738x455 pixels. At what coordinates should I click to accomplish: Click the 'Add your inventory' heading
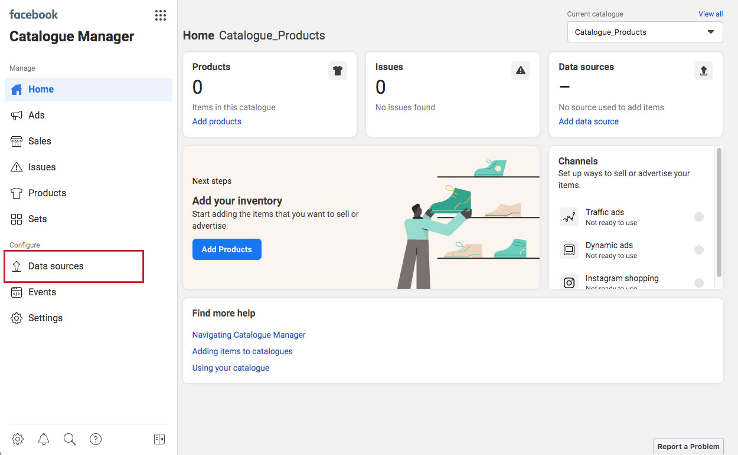click(x=237, y=201)
